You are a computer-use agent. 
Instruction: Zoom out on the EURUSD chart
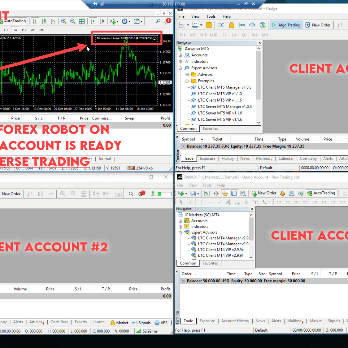pyautogui.click(x=73, y=21)
